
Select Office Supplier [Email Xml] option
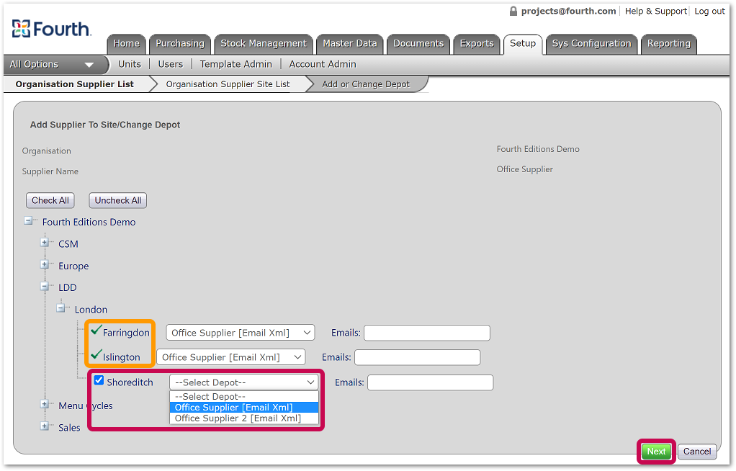coord(244,407)
